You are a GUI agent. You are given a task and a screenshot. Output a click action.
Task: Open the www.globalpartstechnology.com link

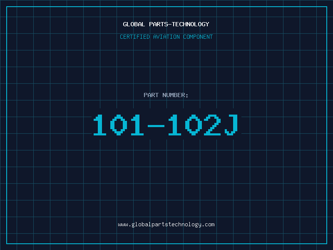click(x=166, y=225)
